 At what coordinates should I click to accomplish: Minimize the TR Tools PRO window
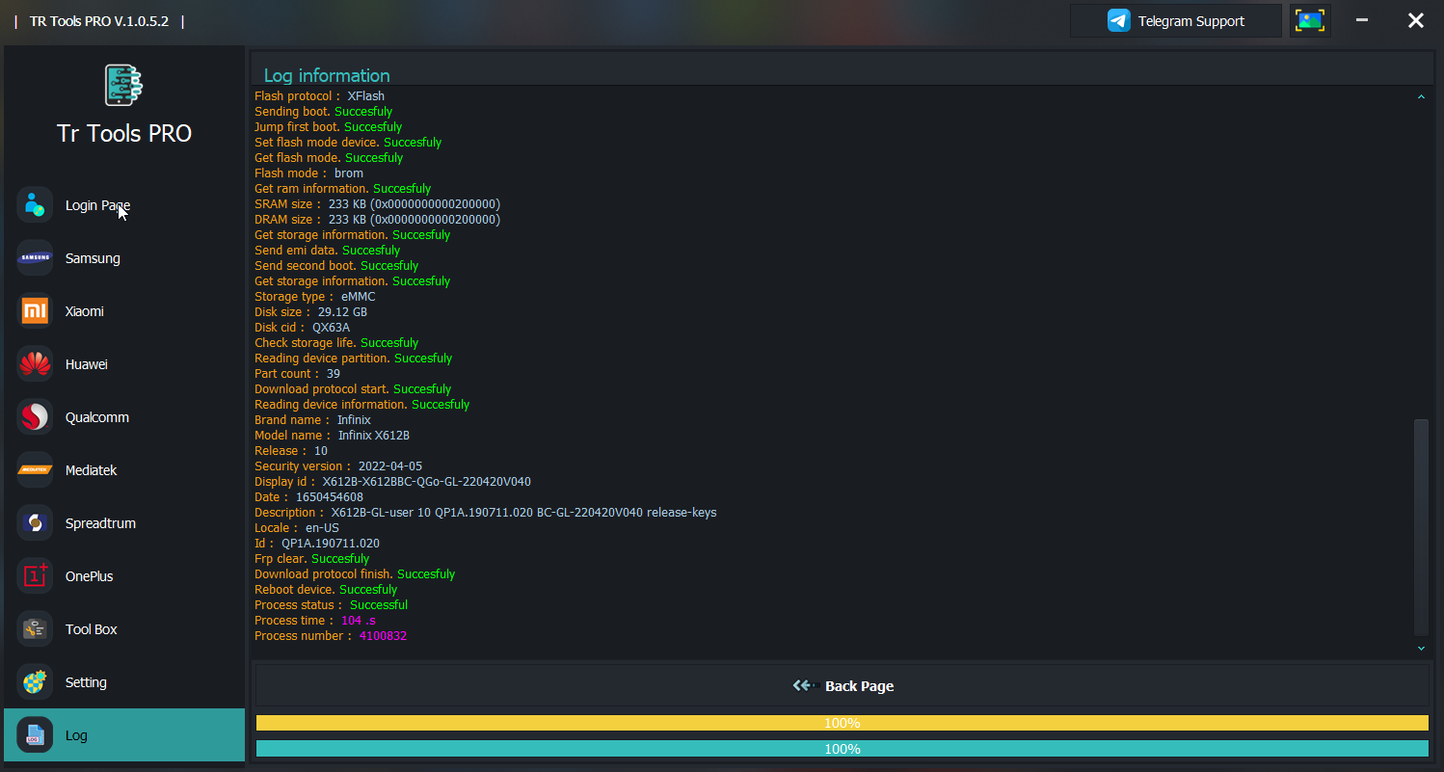(1362, 20)
